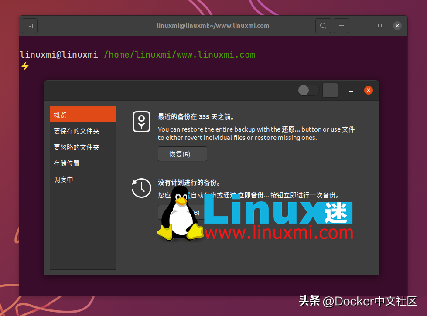Select 调度中 in sidebar
The image size is (427, 316).
point(83,180)
